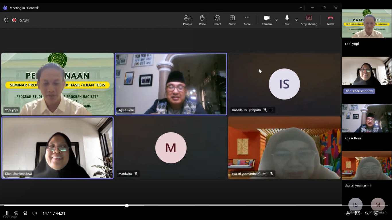The width and height of the screenshot is (392, 220).
Task: Open the React emoji menu
Action: tap(217, 20)
